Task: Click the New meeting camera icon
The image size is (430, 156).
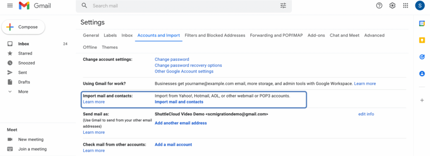Action: pyautogui.click(x=10, y=140)
